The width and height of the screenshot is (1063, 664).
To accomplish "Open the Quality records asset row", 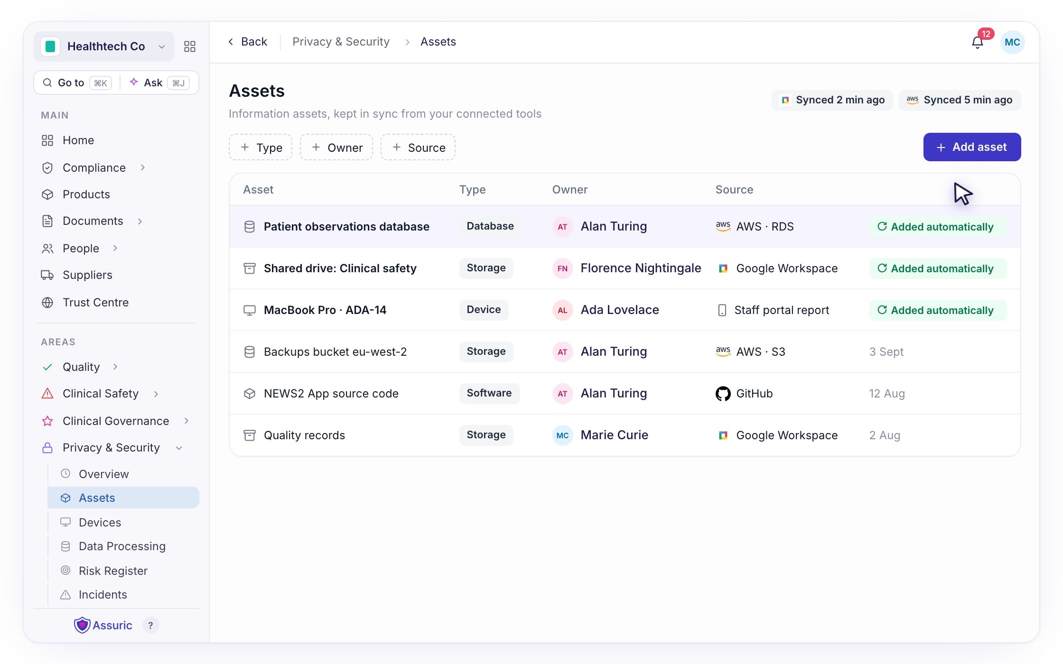I will 625,435.
